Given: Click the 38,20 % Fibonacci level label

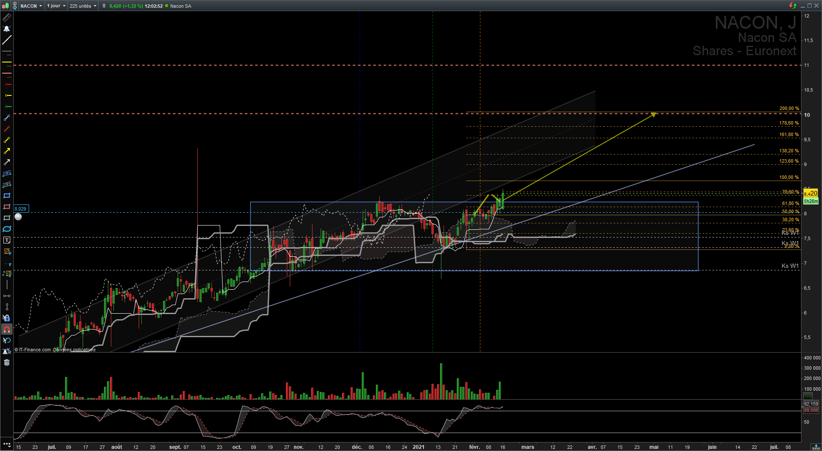Looking at the screenshot, I should point(790,220).
